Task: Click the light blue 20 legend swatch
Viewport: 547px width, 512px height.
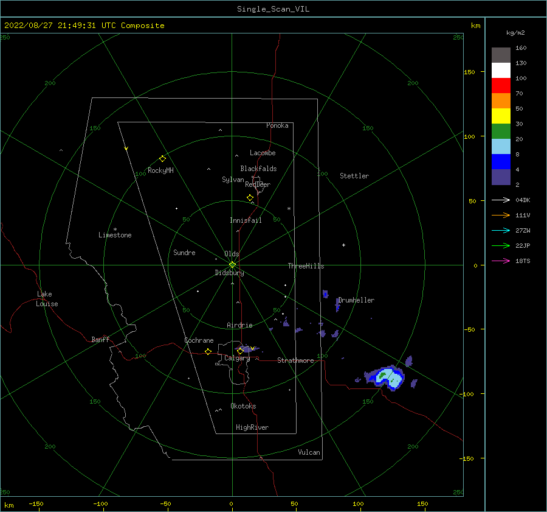Action: pyautogui.click(x=501, y=147)
